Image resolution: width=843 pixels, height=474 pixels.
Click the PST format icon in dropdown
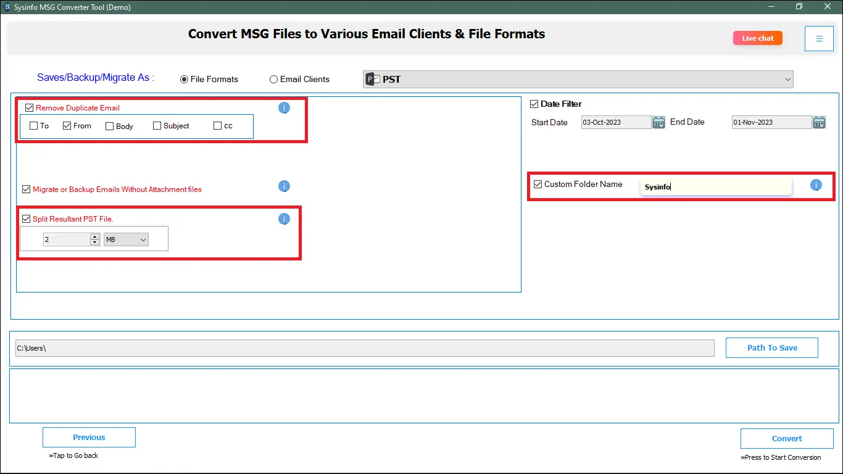tap(373, 79)
